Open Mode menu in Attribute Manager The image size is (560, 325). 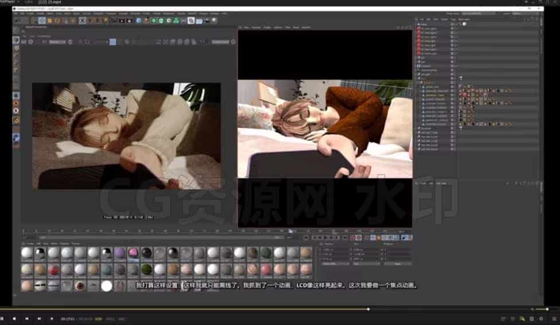(423, 183)
